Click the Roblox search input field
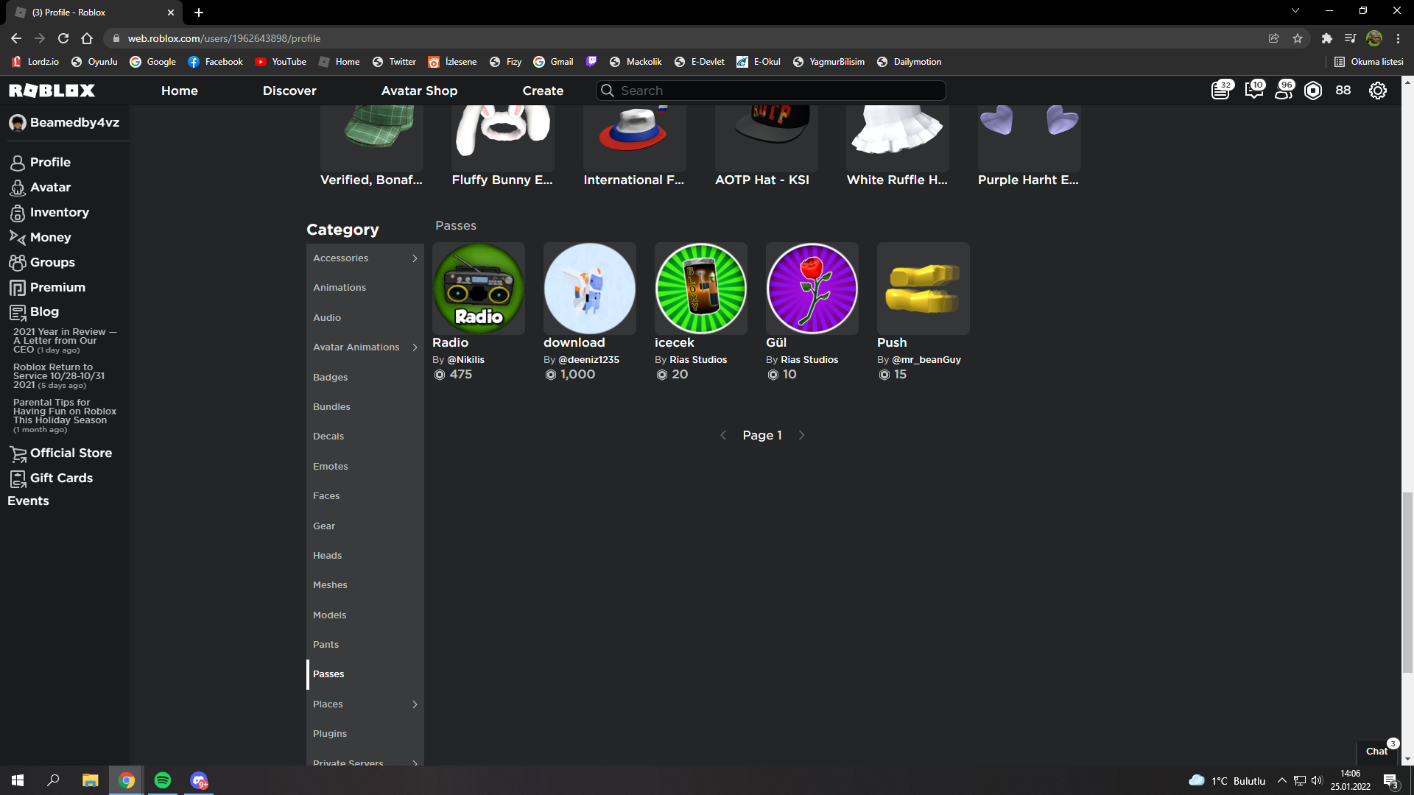 [x=770, y=91]
